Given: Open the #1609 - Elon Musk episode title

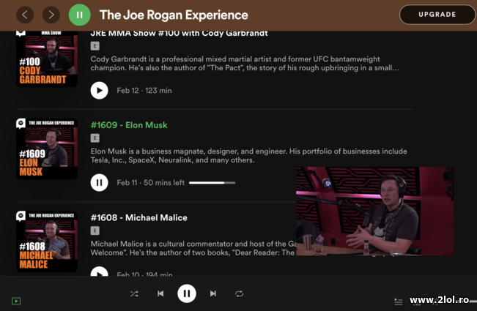Looking at the screenshot, I should (x=129, y=125).
